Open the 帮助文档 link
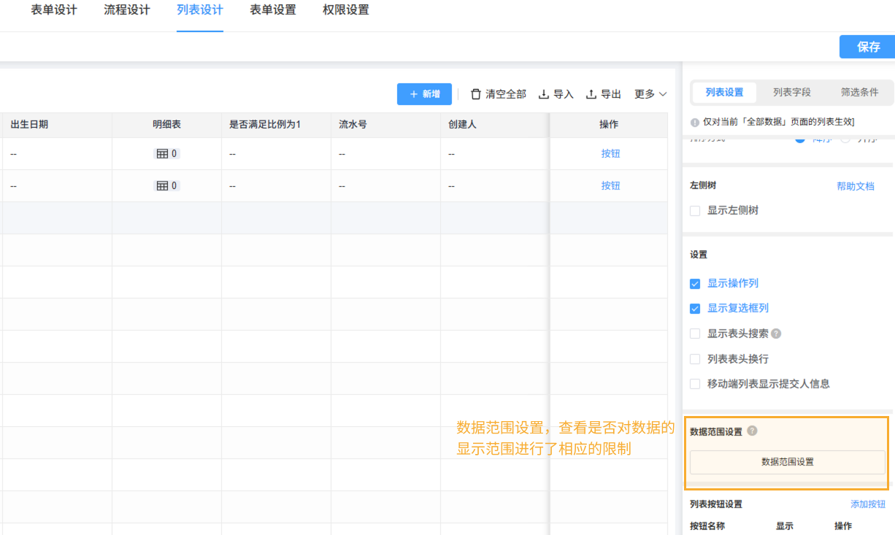 [x=856, y=186]
